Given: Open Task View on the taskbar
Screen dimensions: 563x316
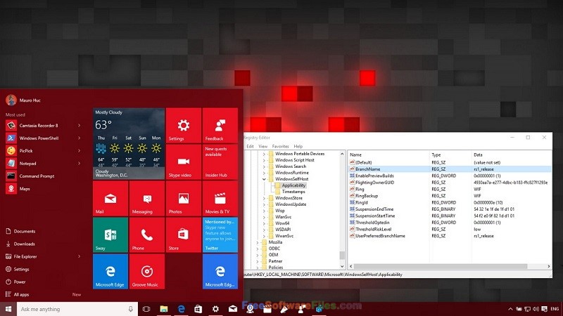Looking at the screenshot, I should coord(146,309).
